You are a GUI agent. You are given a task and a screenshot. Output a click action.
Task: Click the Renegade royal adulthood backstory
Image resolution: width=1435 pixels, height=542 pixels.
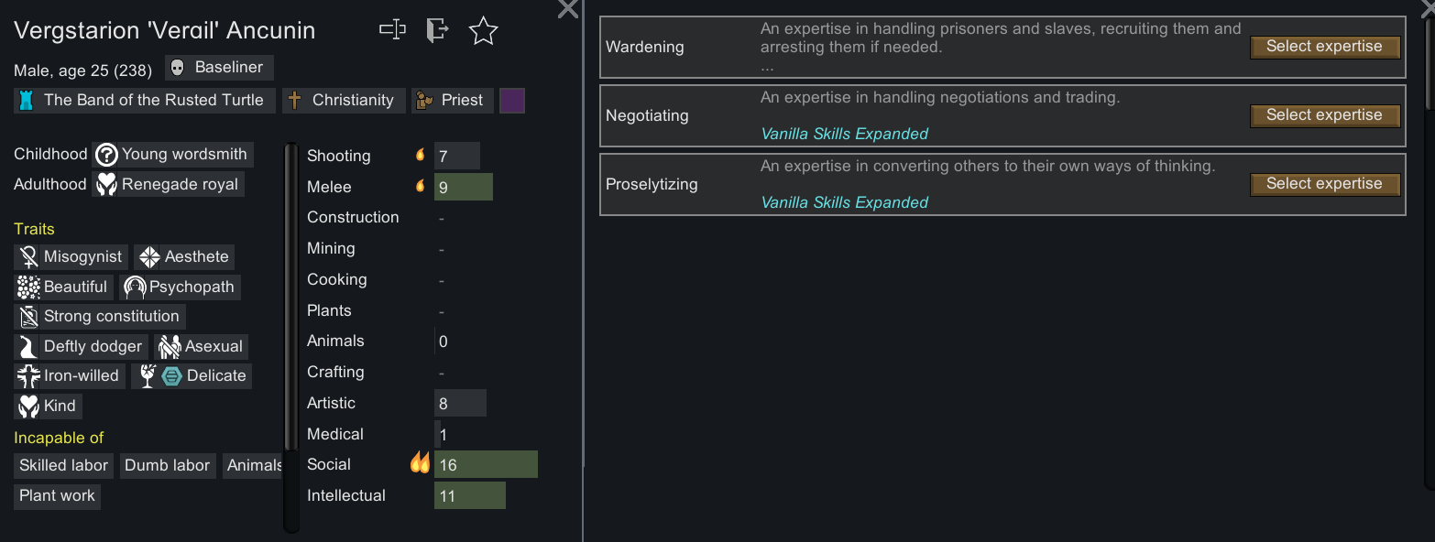[x=169, y=185]
